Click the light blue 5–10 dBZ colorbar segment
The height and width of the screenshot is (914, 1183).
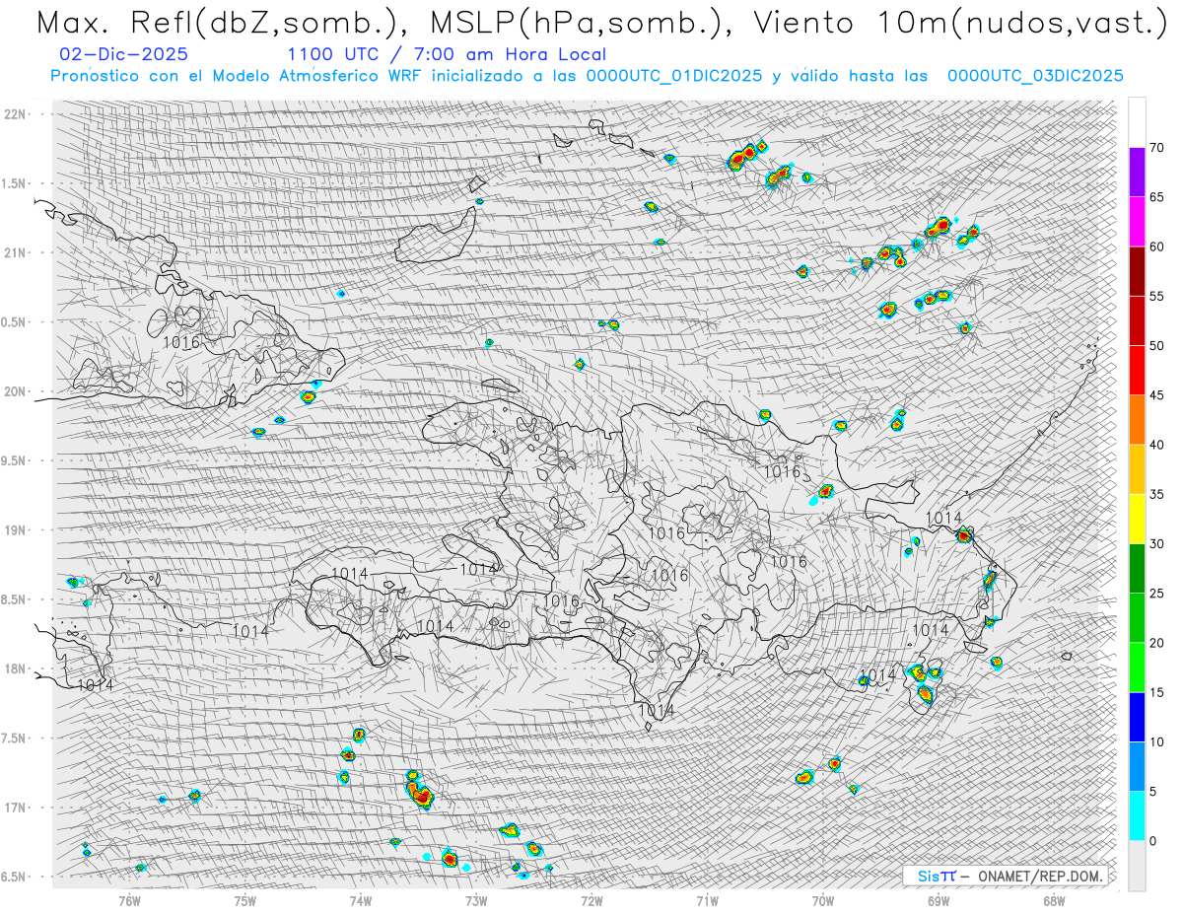(x=1137, y=767)
